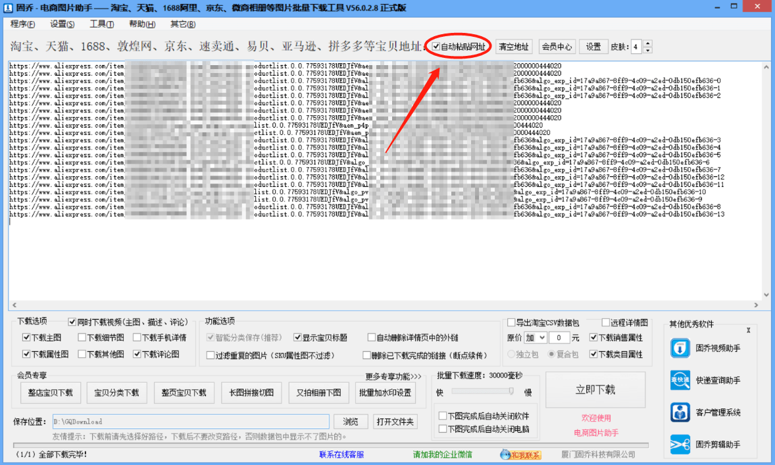
Task: Enable 下载细节图 checkbox
Action: (82, 337)
